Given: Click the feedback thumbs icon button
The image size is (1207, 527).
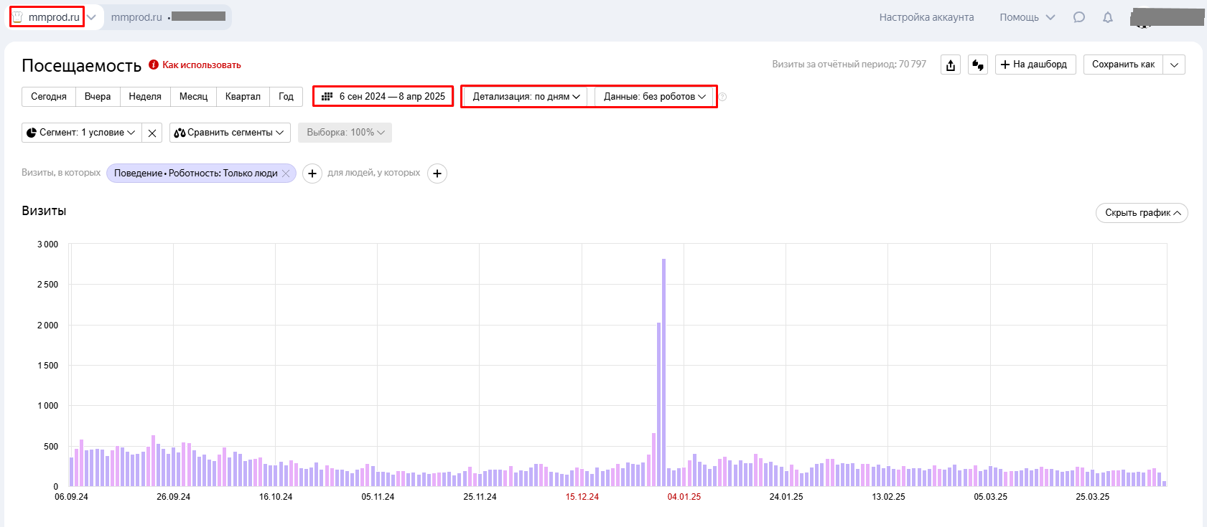Looking at the screenshot, I should 978,65.
